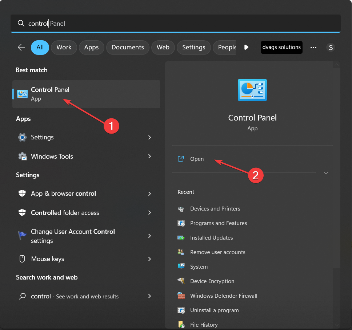The image size is (352, 330).
Task: Expand Controlled folder access chevron
Action: point(149,212)
